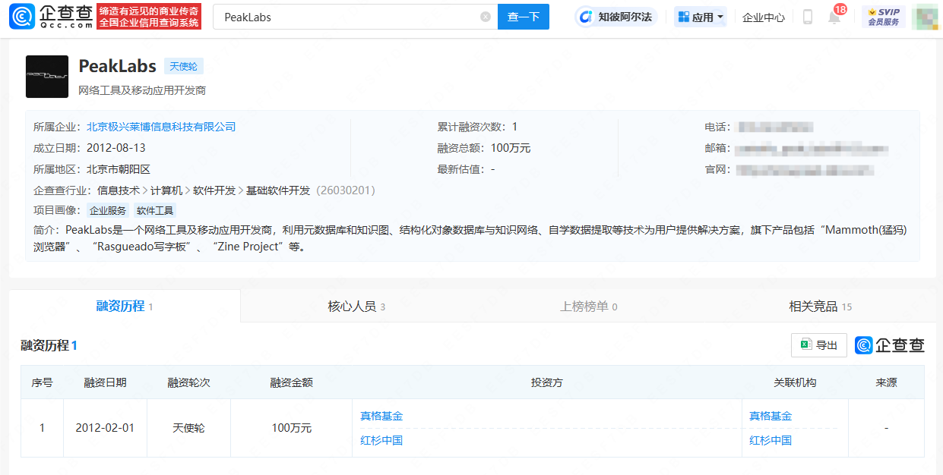Click the 信息技术 industry category

tap(119, 190)
